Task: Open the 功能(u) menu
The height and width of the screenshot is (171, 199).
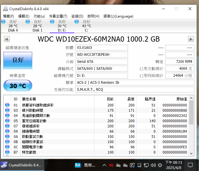Action: pos(39,16)
